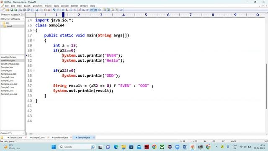Open the Project menu
268x151 pixels.
pyautogui.click(x=48, y=6)
